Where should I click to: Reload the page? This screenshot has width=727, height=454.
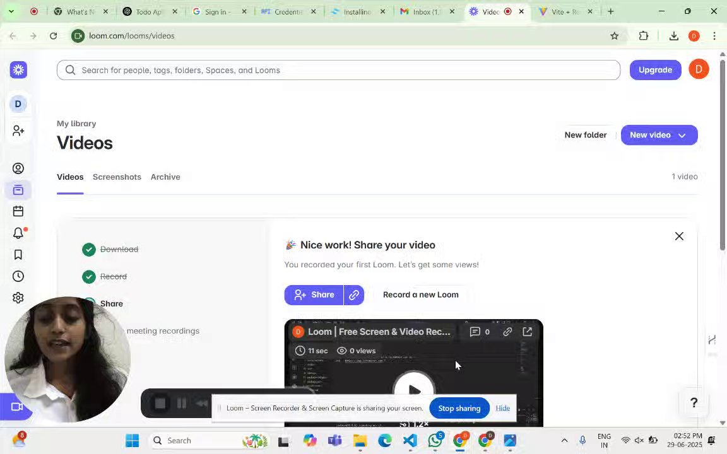click(53, 36)
